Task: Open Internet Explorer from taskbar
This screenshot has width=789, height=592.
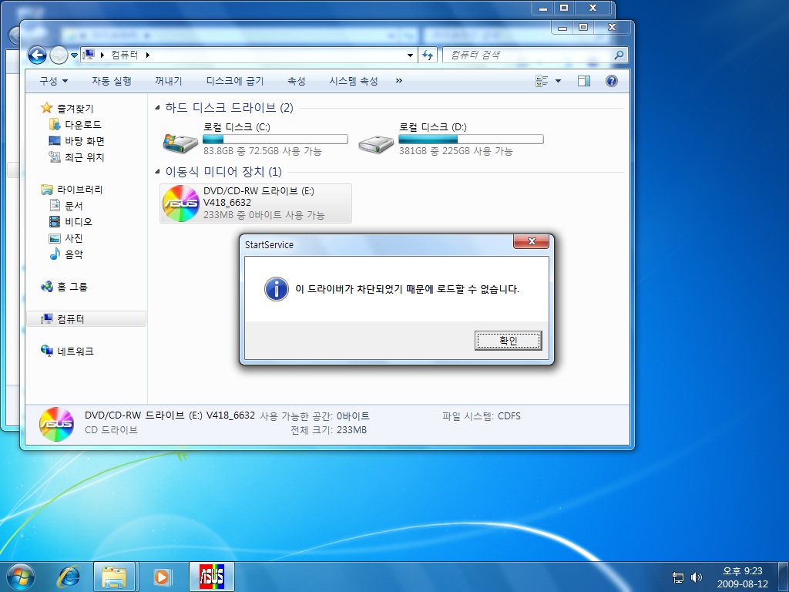Action: 69,577
